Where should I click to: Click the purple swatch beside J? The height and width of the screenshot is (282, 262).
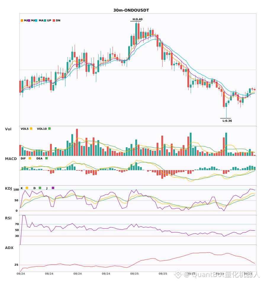tap(53, 188)
